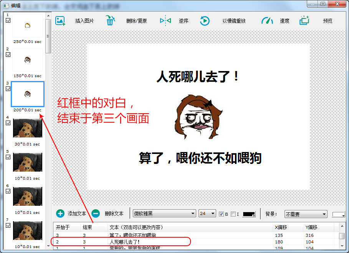
Task: Select frame 1 thumbnail with 250*0.01 sec
Action: pos(28,26)
